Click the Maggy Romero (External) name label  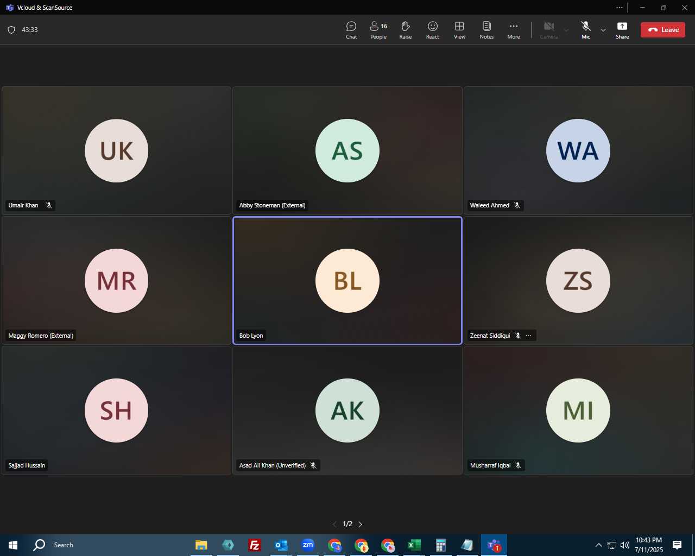point(41,336)
